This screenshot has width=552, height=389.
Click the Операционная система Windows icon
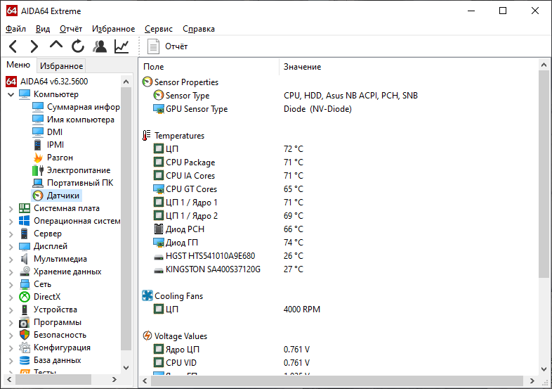point(25,221)
